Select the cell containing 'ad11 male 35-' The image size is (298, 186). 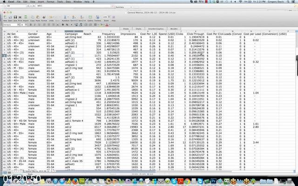coord(74,161)
